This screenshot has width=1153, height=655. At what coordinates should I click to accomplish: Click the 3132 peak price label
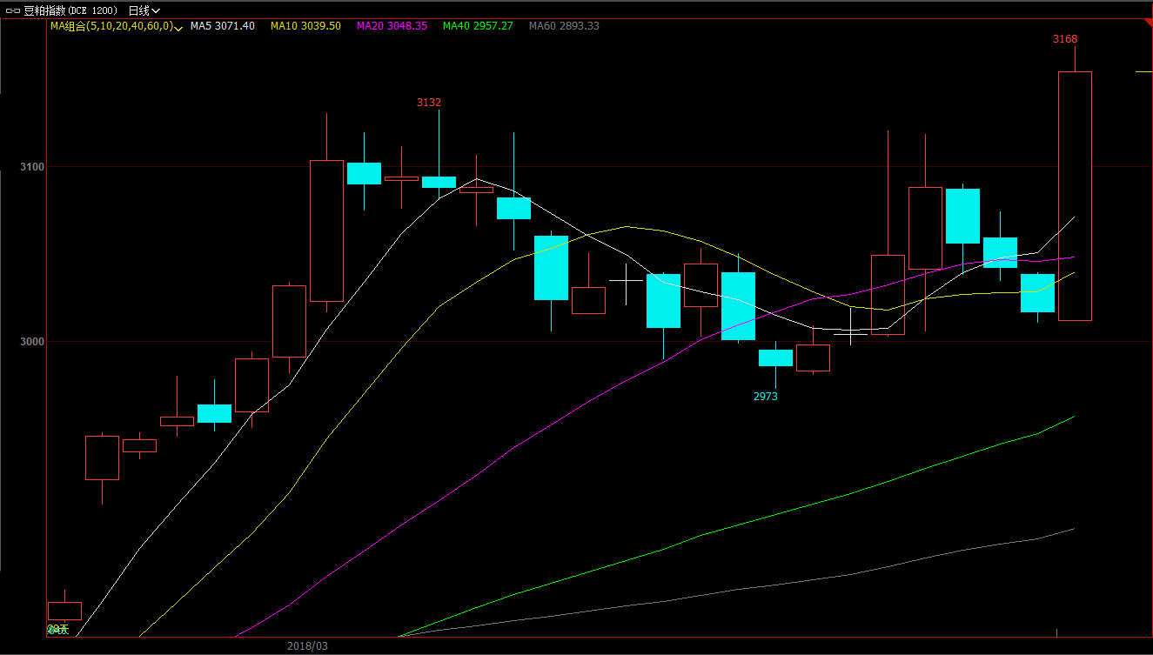point(429,103)
